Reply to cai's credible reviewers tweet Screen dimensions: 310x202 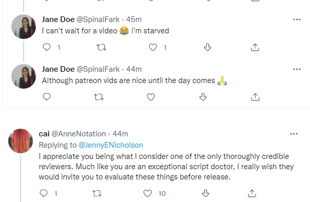click(x=44, y=193)
